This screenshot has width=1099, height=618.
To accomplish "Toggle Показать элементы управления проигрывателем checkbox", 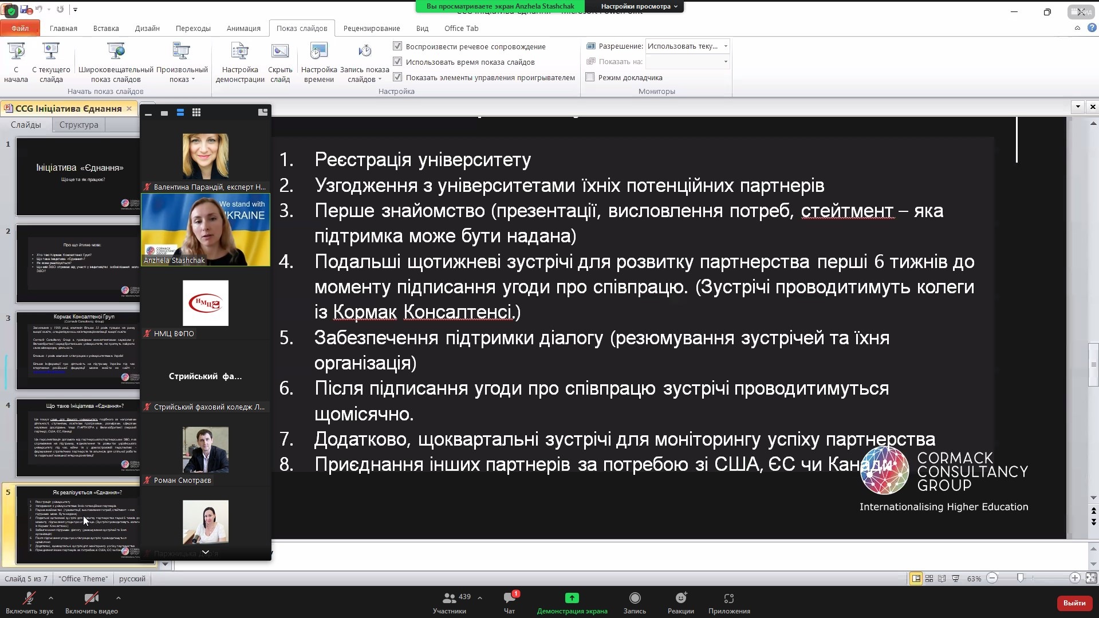I will (x=397, y=77).
